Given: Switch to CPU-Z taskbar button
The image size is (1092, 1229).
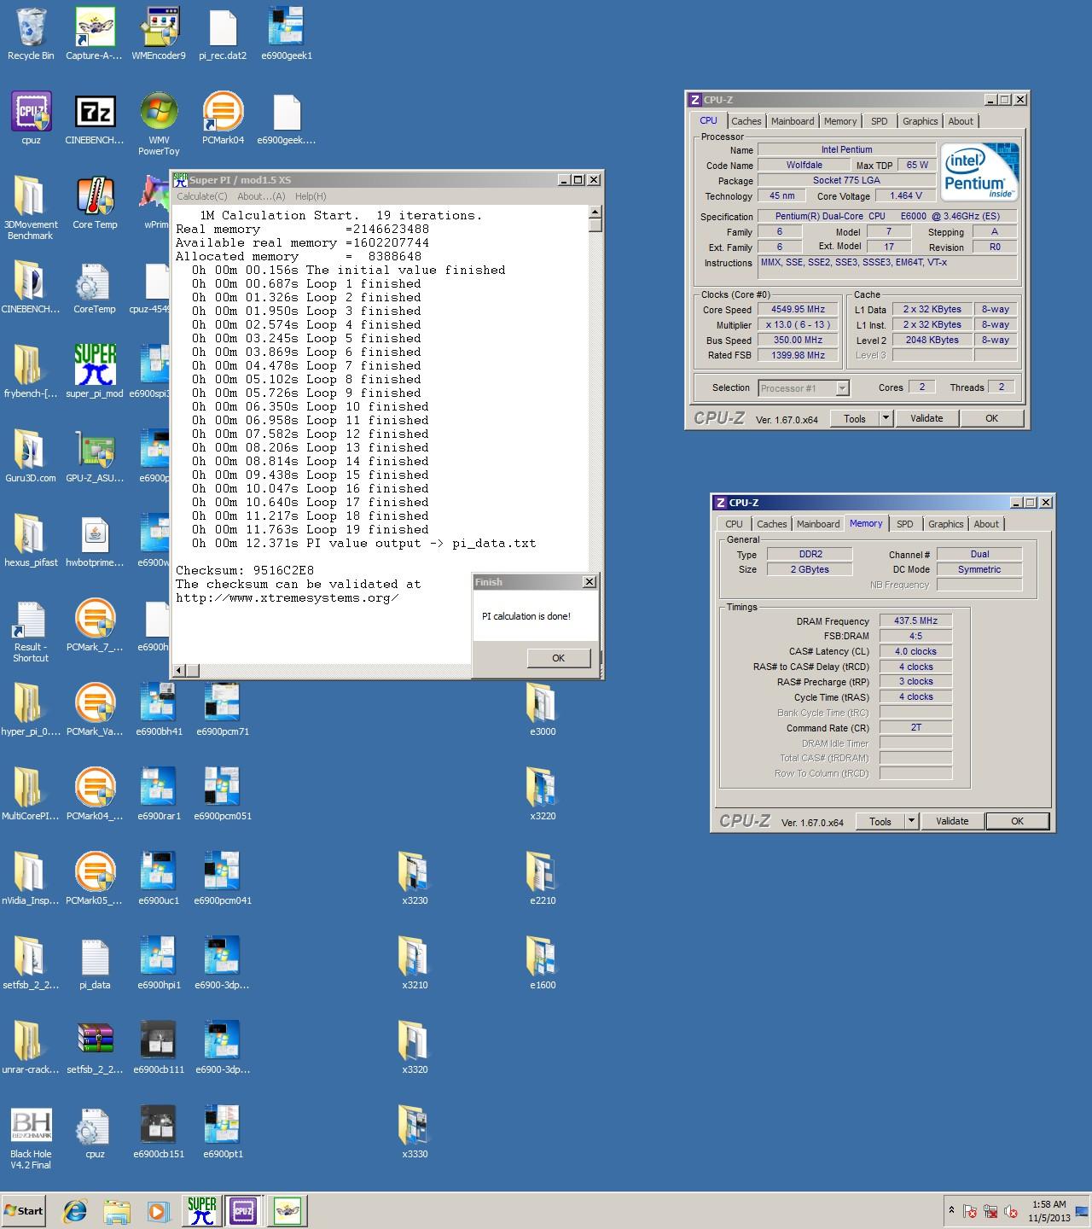Looking at the screenshot, I should click(x=243, y=1210).
